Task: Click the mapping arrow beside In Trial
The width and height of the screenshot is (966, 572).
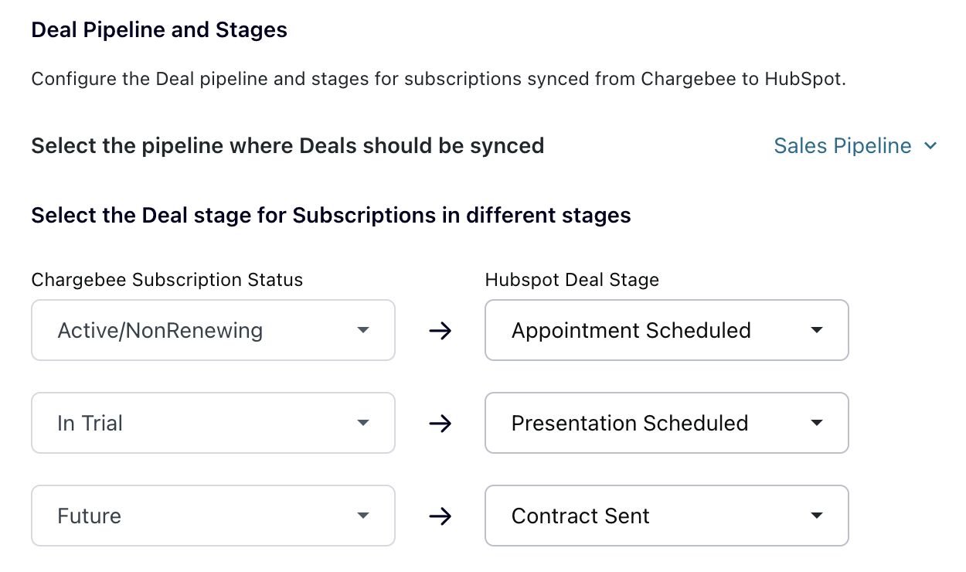Action: pos(440,424)
